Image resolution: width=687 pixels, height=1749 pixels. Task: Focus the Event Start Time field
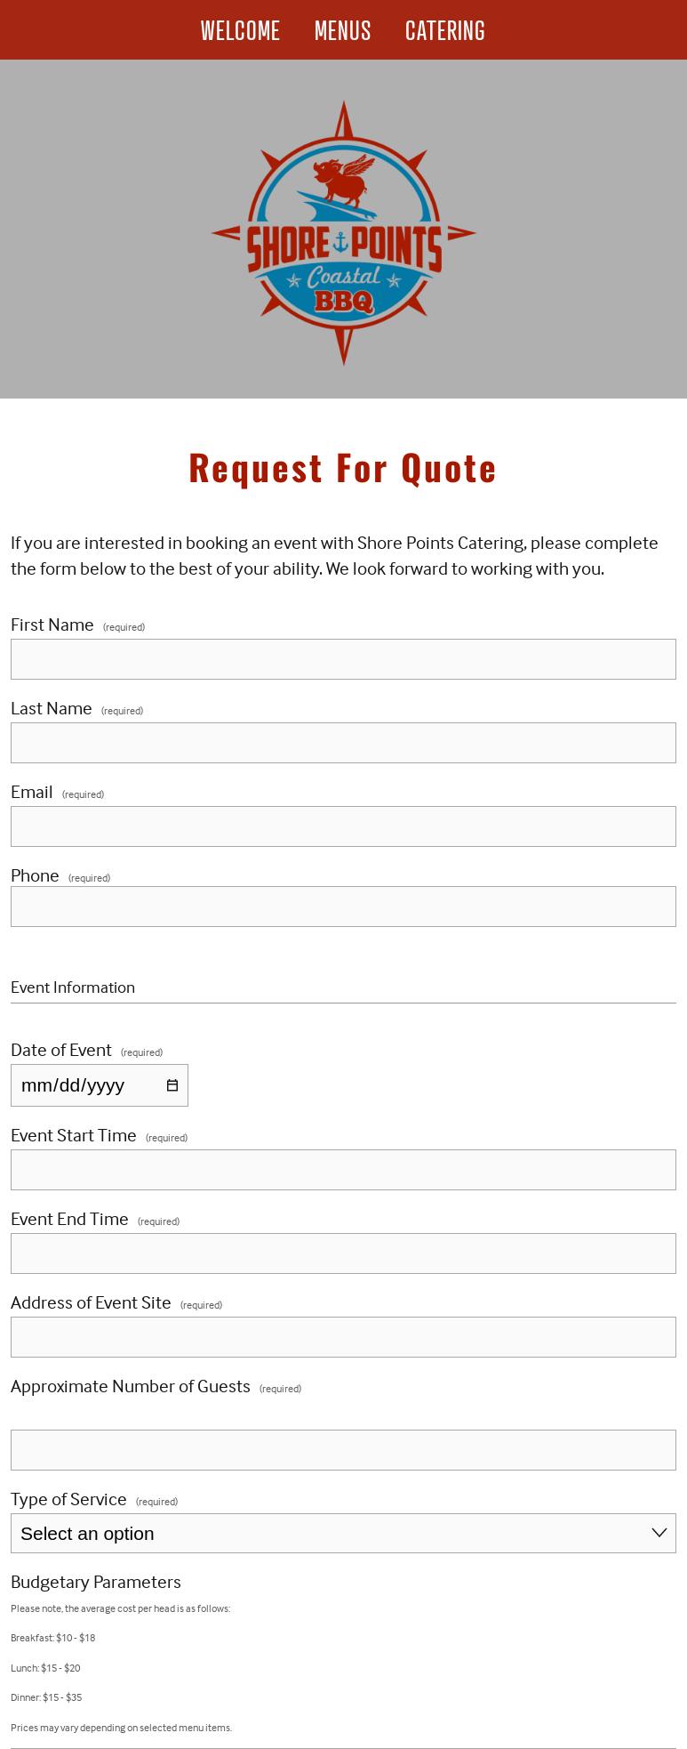click(x=343, y=1170)
